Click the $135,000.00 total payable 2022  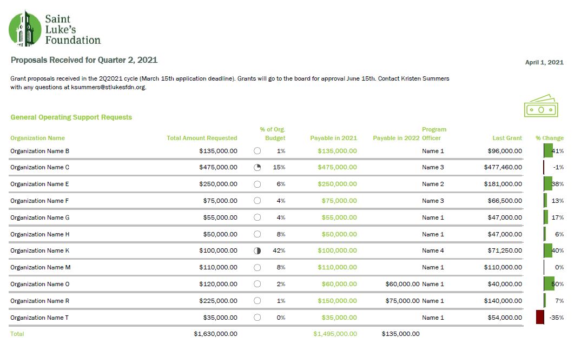pos(400,334)
